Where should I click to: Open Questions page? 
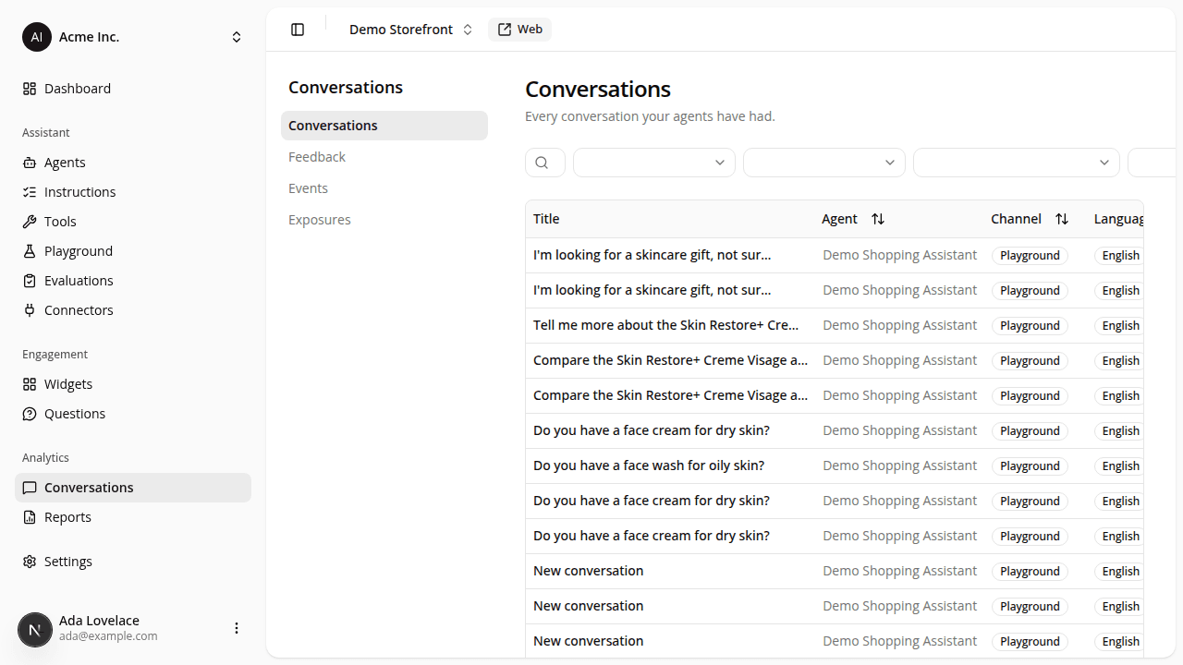(x=133, y=414)
